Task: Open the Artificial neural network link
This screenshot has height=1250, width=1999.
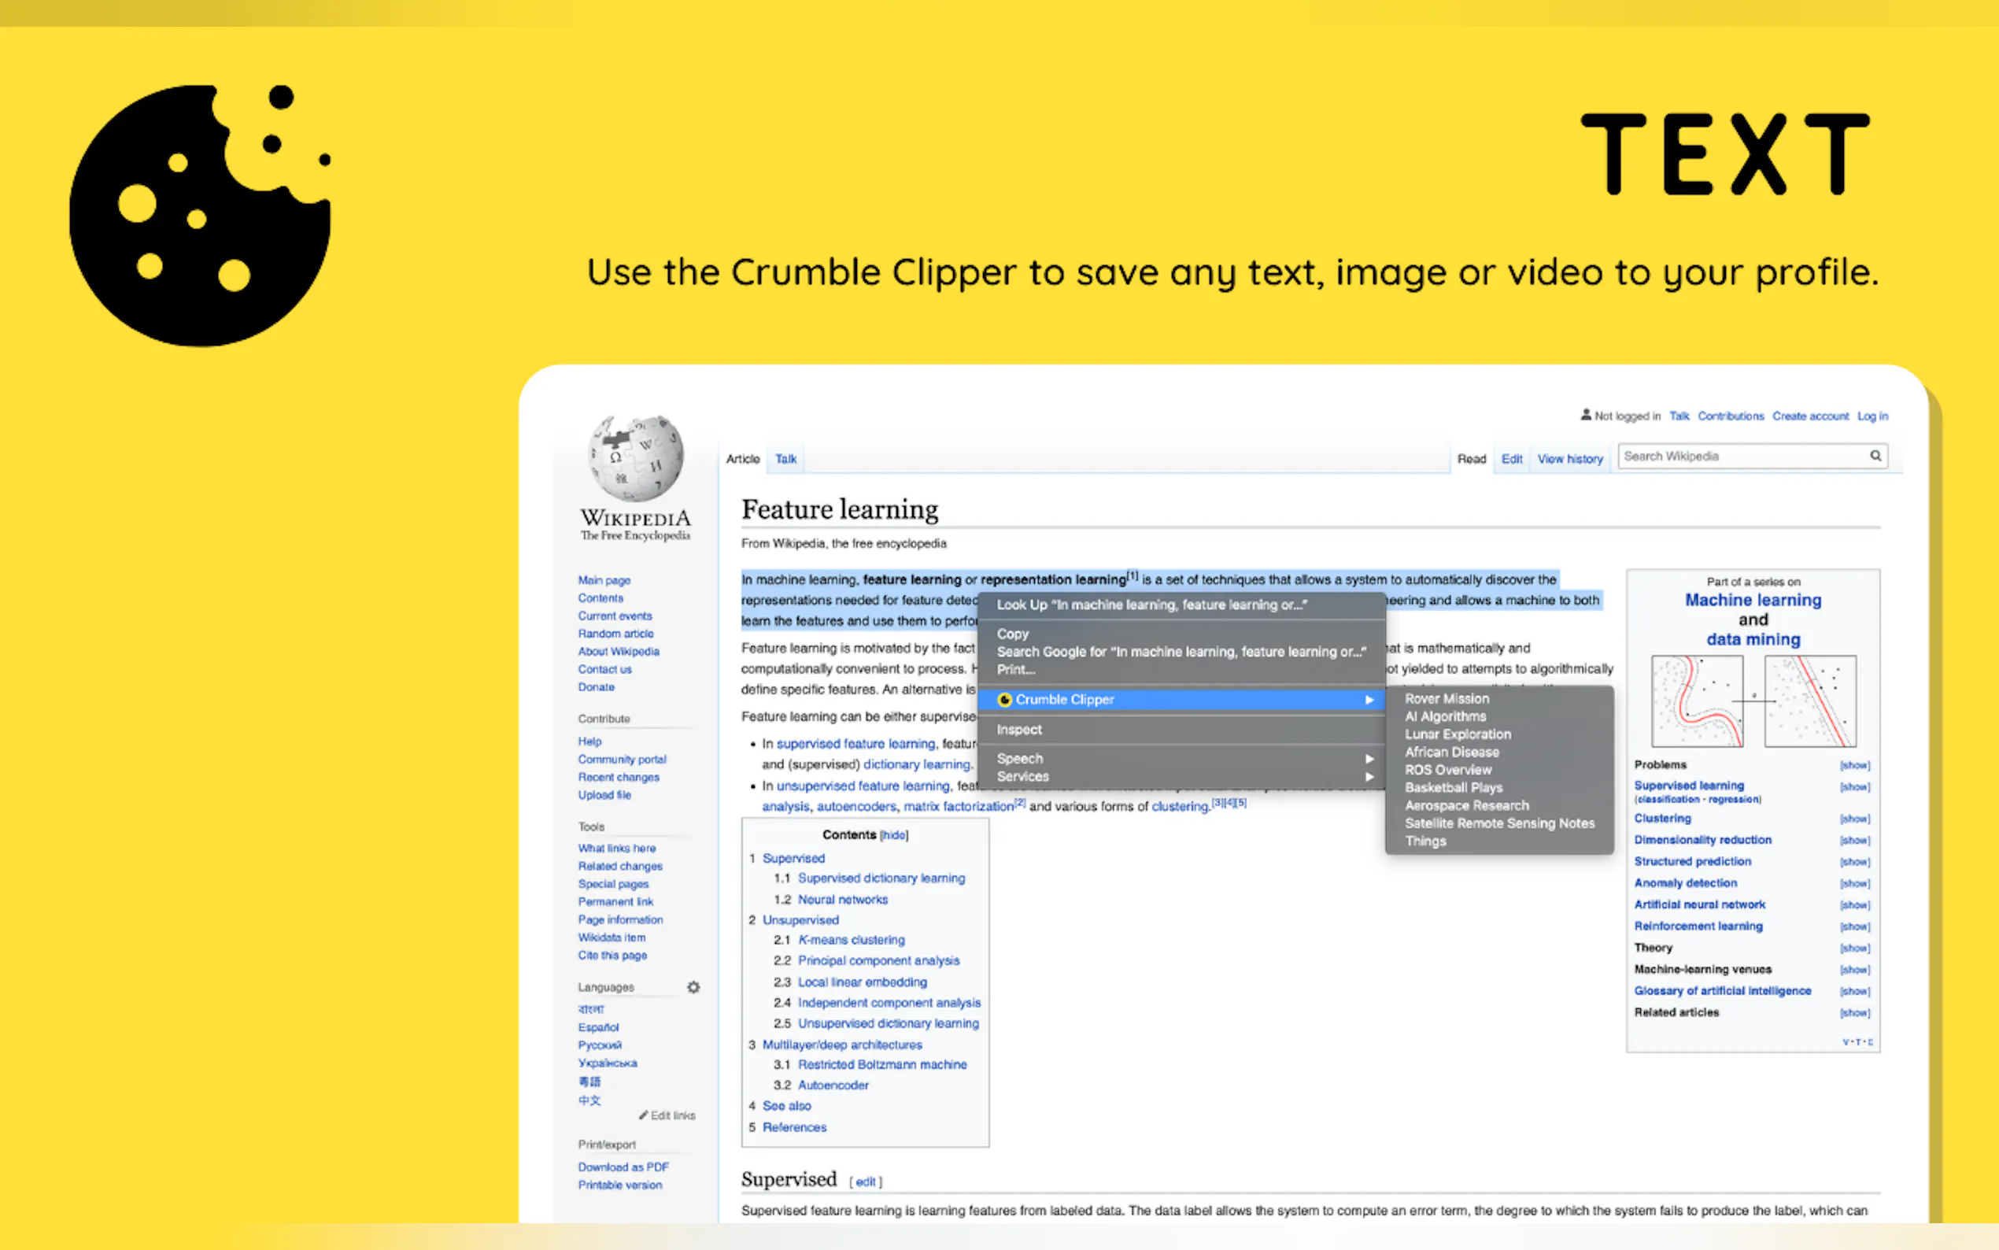Action: pos(1699,904)
